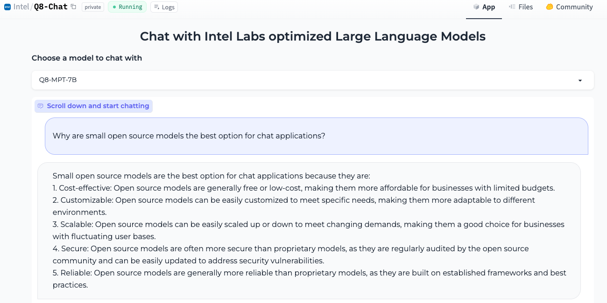Click the chatbot's numbered response bubble
607x303 pixels.
click(309, 230)
